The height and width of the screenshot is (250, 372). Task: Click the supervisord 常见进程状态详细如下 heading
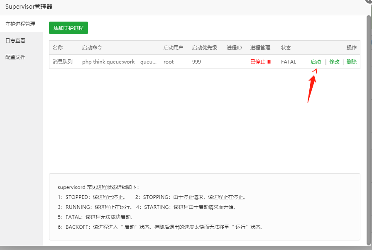[x=98, y=187]
